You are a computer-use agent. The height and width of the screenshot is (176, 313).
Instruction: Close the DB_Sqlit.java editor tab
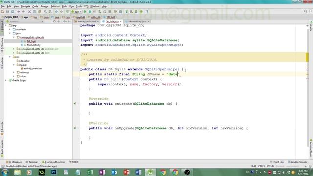click(121, 22)
